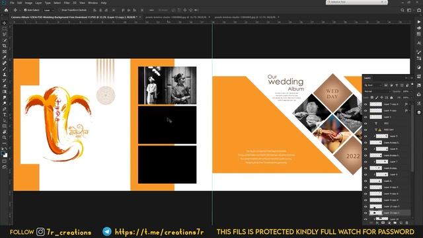423x238 pixels.
Task: Select the Hand tool
Action: (5, 132)
